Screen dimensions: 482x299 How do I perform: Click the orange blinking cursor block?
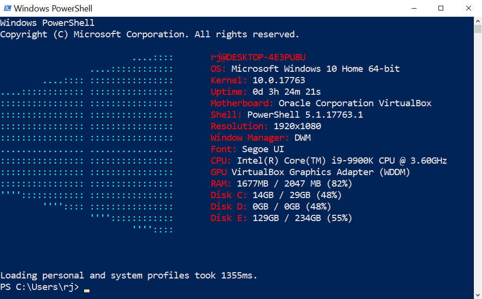(x=86, y=289)
